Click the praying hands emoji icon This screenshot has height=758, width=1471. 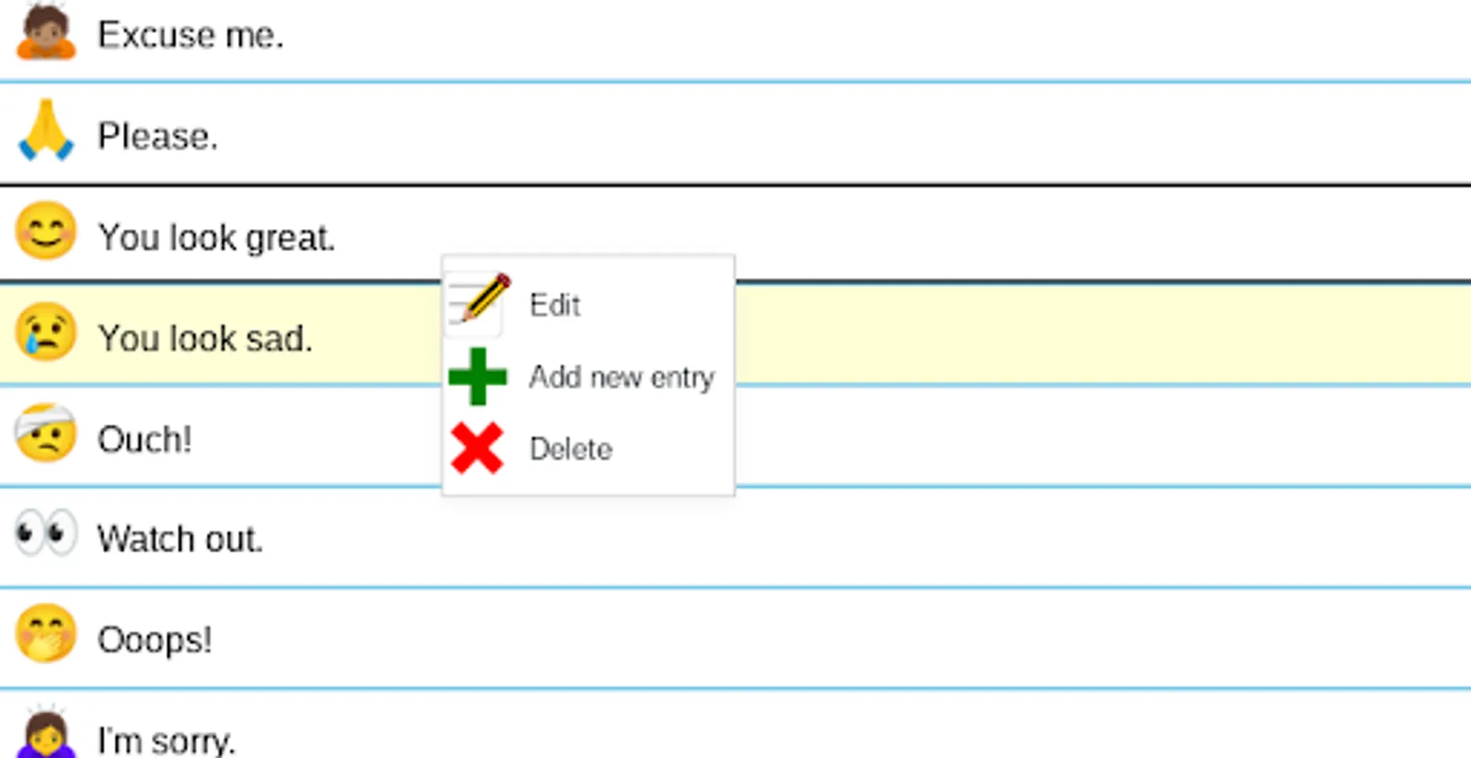pos(46,132)
